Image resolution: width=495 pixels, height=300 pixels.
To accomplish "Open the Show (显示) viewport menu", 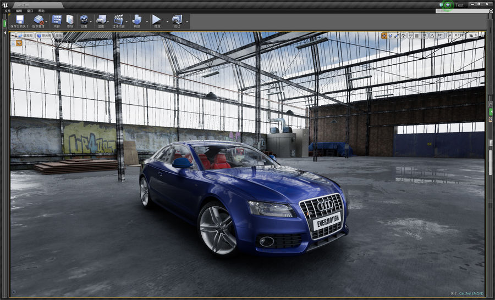I will point(59,36).
